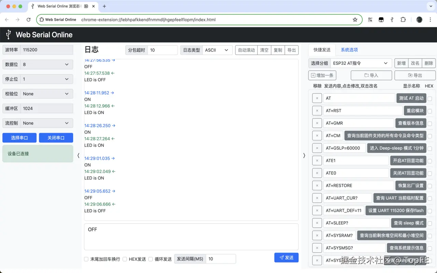Check 末尾加回车换行 before sending

86,259
